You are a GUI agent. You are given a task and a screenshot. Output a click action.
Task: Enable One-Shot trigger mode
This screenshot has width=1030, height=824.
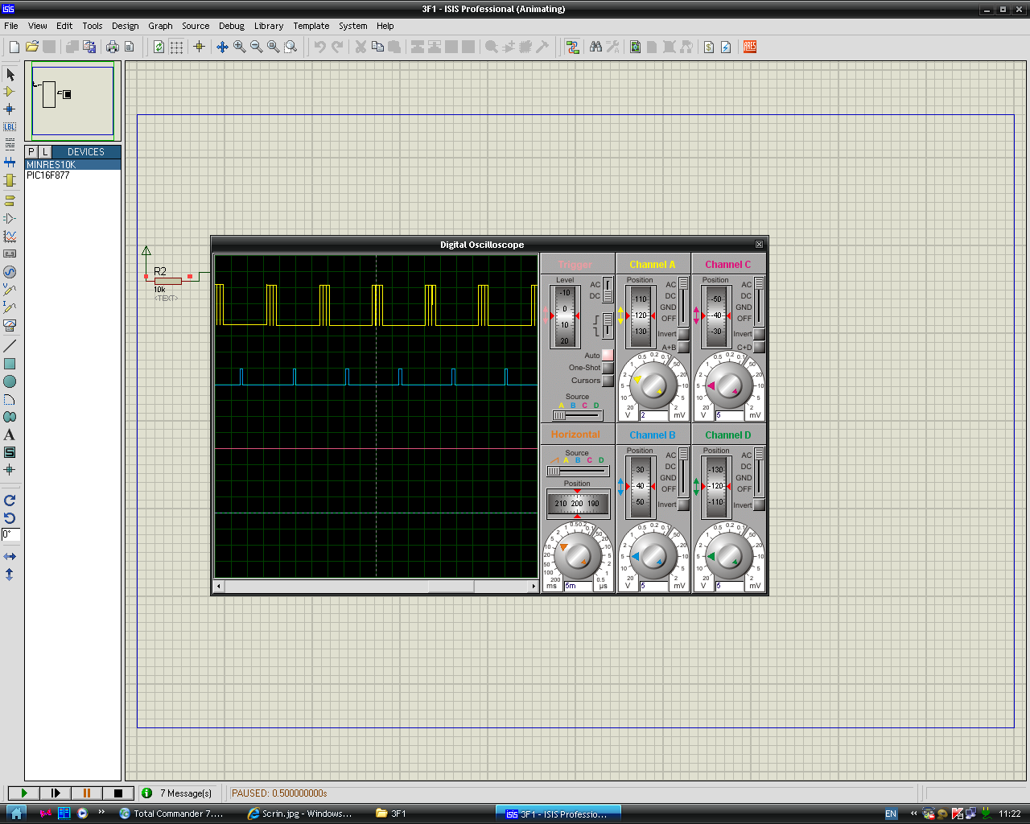[608, 368]
